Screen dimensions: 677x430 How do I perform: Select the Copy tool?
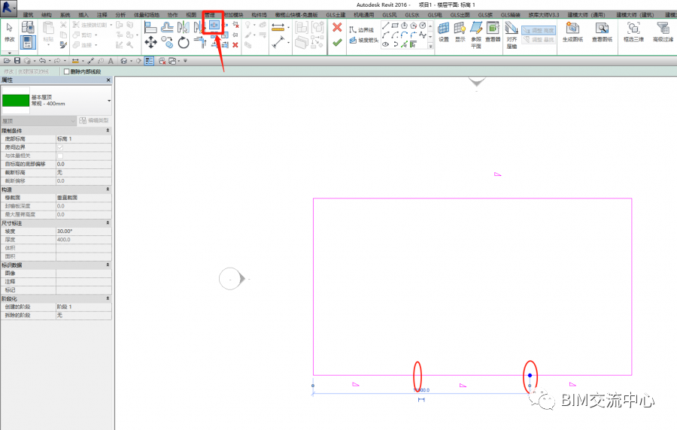click(x=167, y=42)
